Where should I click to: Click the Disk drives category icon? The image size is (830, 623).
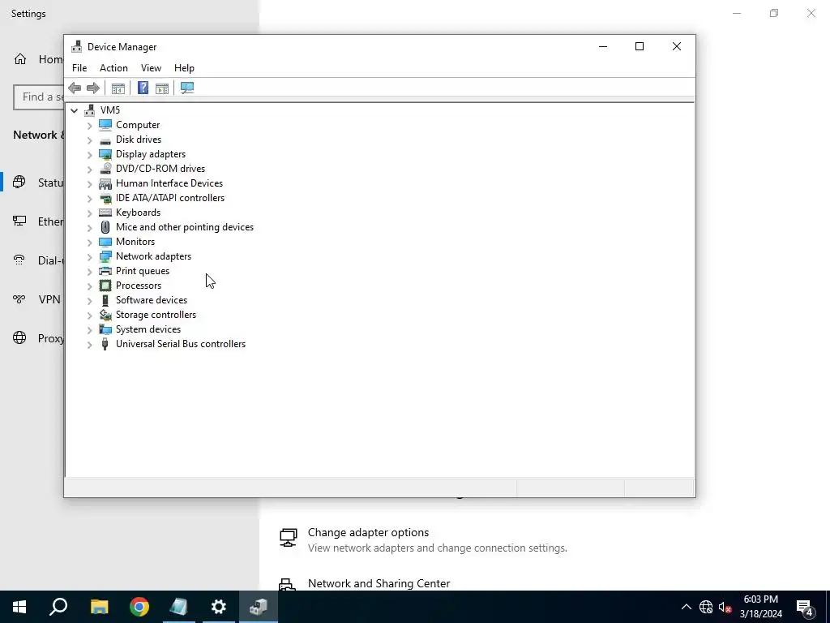point(105,140)
